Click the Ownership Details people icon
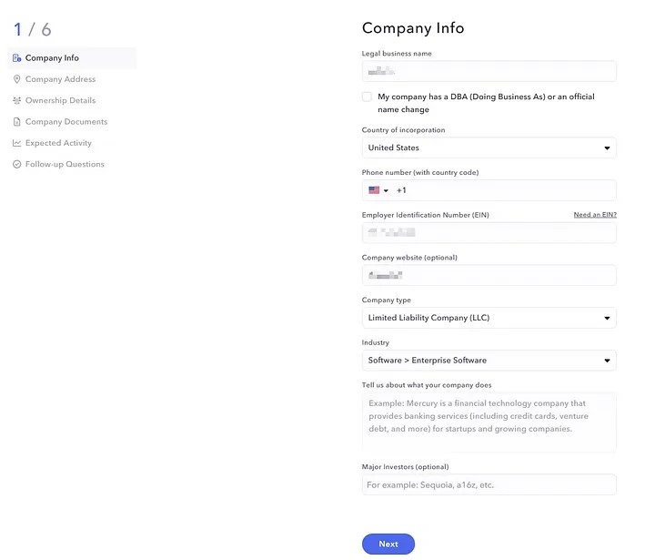 coord(16,101)
